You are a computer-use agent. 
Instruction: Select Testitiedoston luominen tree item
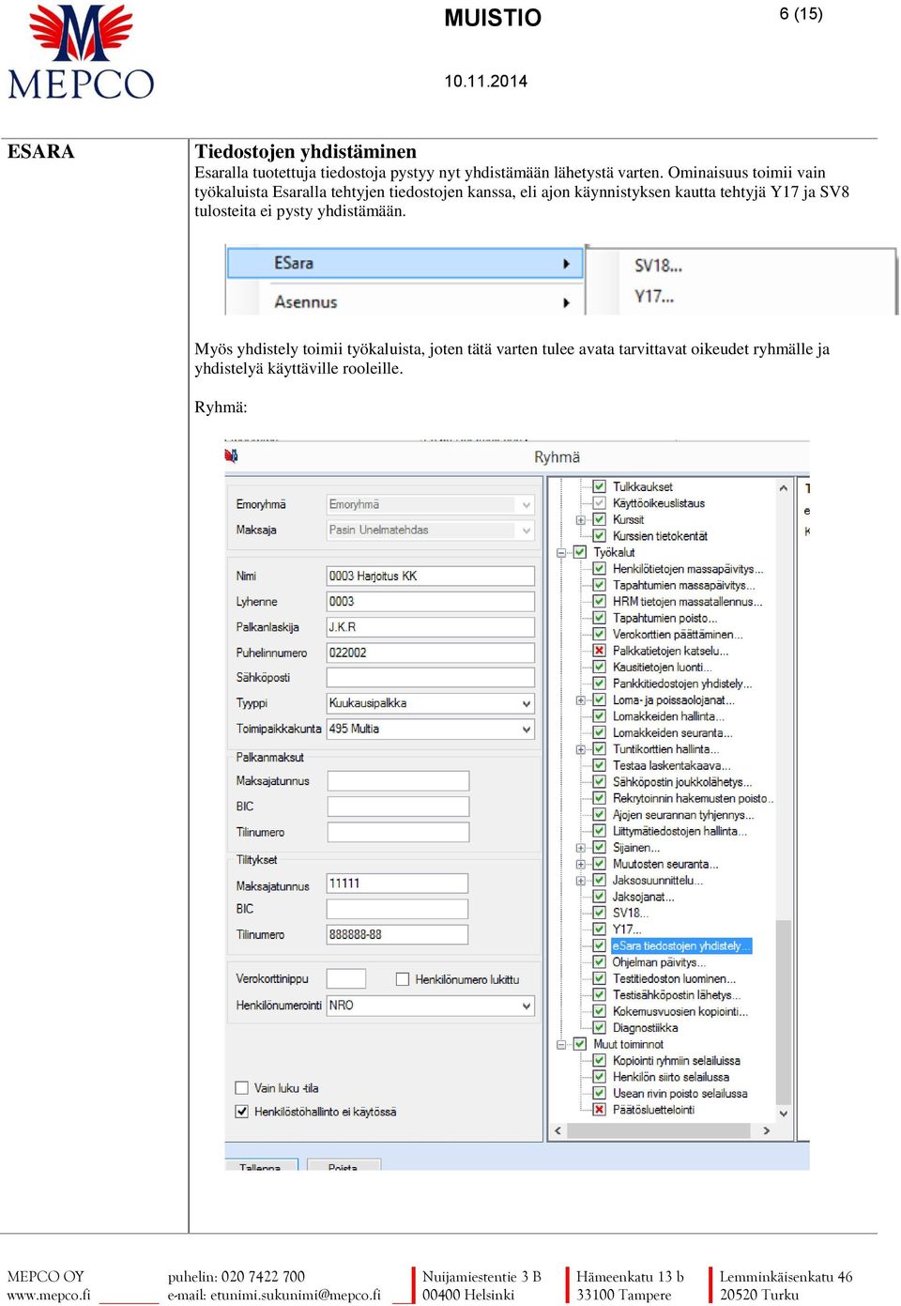tap(675, 978)
